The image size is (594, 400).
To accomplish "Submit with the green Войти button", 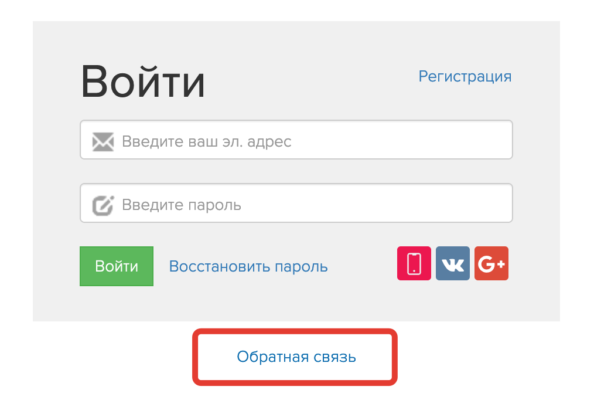I will click(x=117, y=266).
